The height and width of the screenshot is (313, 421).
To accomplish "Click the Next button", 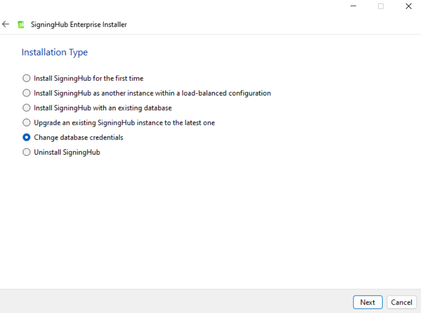I will pos(368,302).
